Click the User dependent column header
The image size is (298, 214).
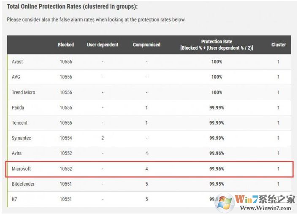(103, 45)
